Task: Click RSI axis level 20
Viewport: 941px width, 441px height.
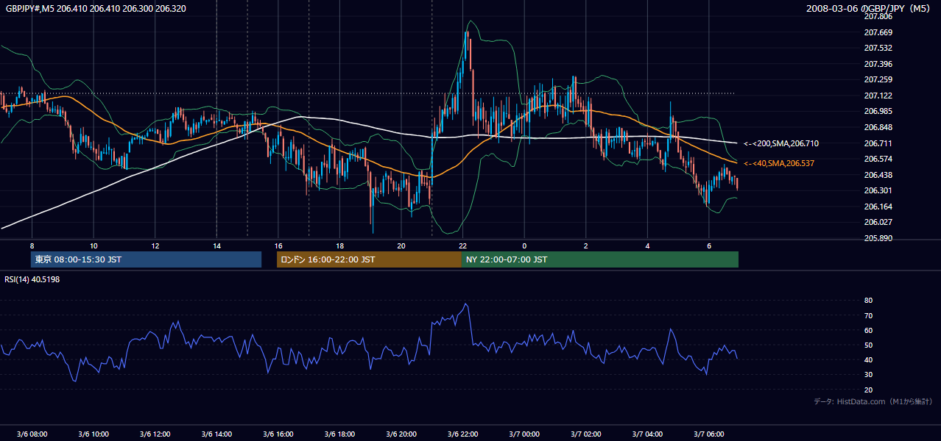Action: click(868, 390)
